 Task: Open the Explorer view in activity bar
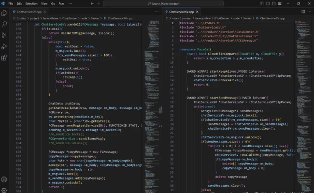pos(4,13)
